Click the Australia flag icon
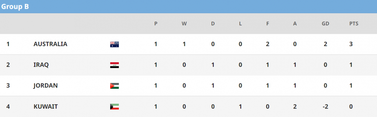 (114, 44)
